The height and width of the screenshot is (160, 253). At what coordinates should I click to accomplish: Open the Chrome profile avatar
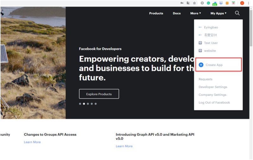[242, 3]
